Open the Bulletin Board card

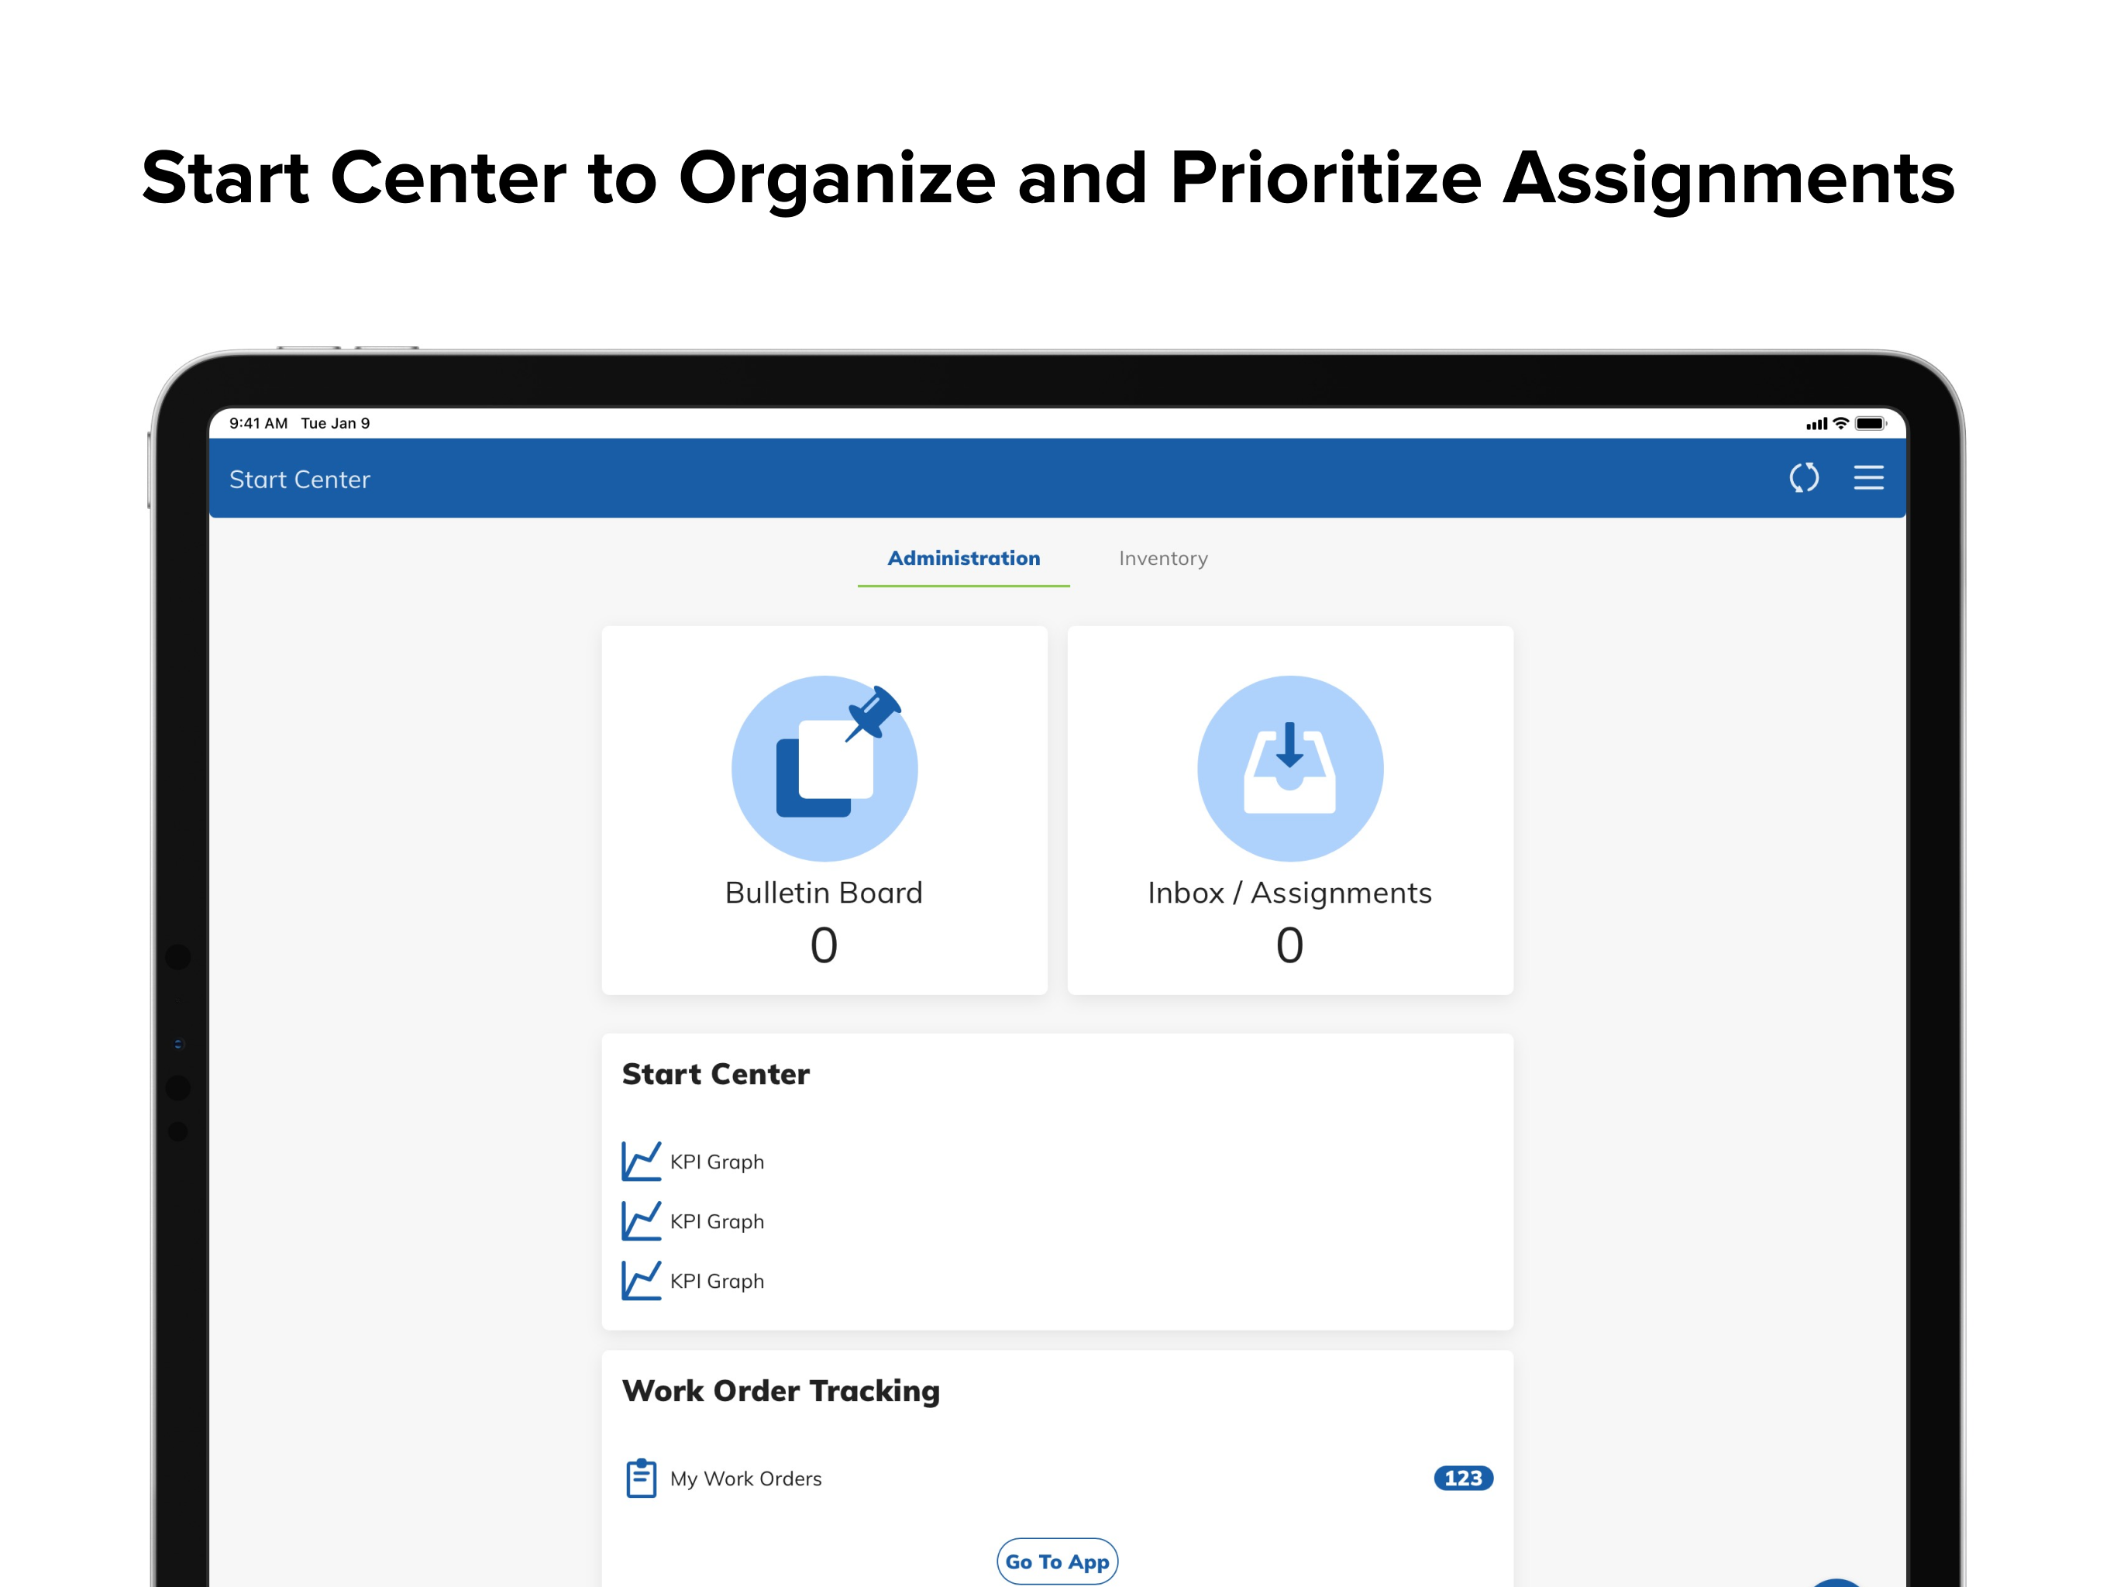pyautogui.click(x=824, y=809)
